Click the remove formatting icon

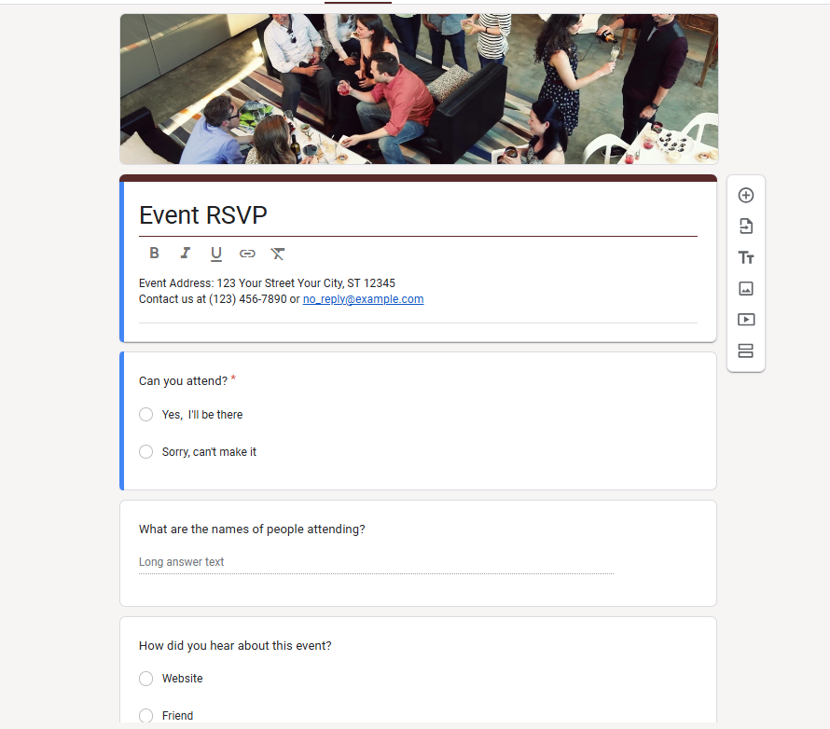tap(277, 253)
